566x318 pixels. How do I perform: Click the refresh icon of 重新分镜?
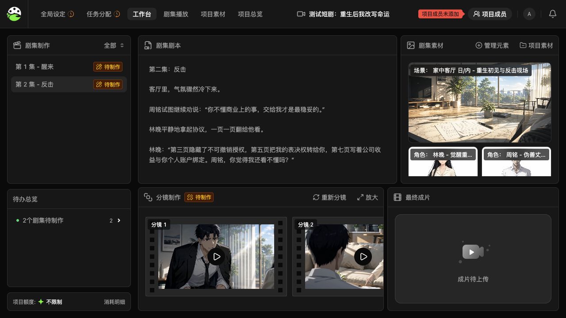tap(316, 197)
